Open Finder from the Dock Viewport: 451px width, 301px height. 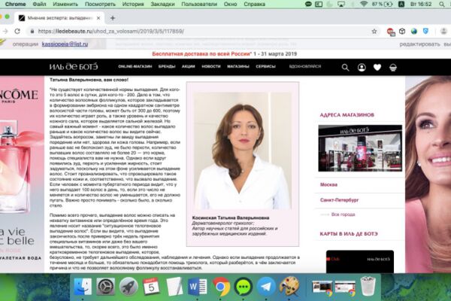click(83, 287)
